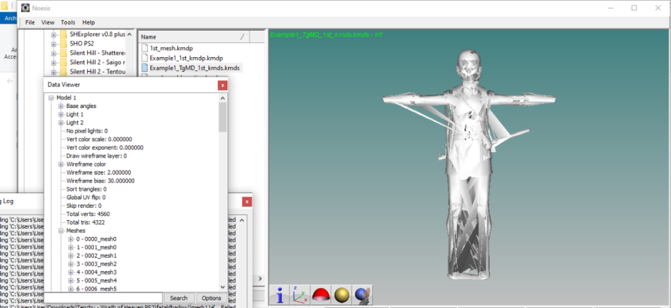The width and height of the screenshot is (671, 308).
Task: Expand the 4 - 0004_mesh3 node
Action: click(x=70, y=272)
